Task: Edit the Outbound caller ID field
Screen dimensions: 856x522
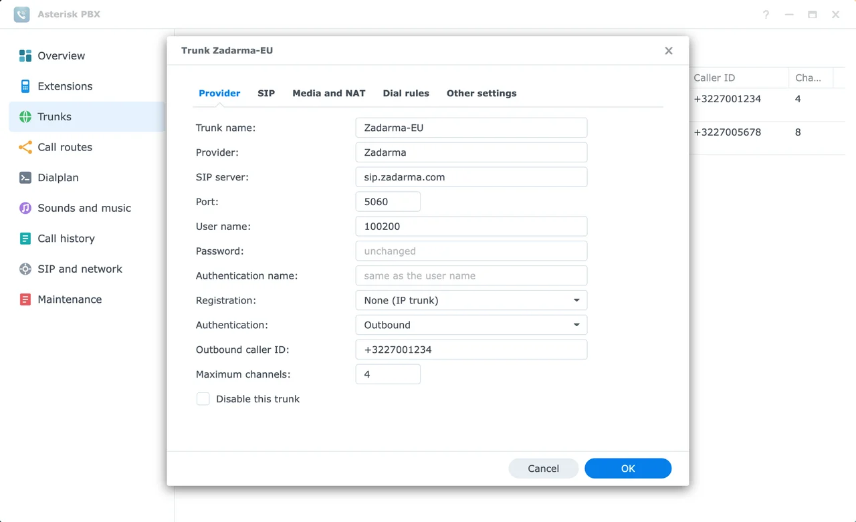Action: coord(471,350)
